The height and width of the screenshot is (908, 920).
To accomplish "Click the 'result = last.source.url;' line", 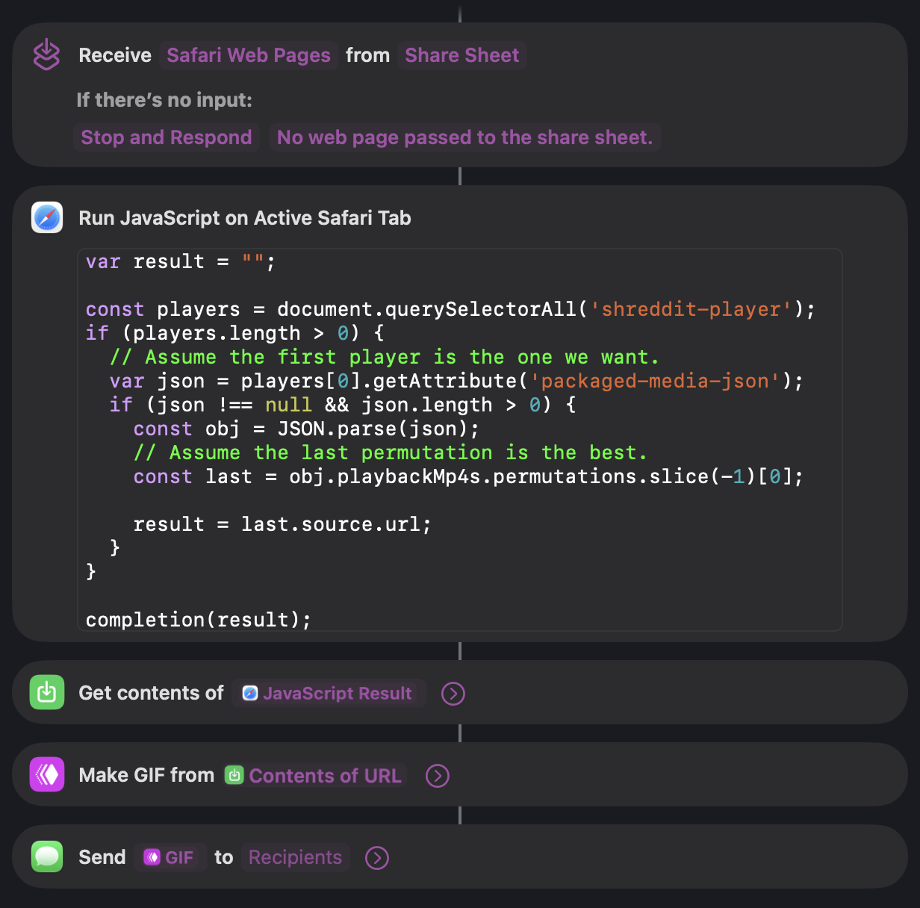I will pos(282,524).
